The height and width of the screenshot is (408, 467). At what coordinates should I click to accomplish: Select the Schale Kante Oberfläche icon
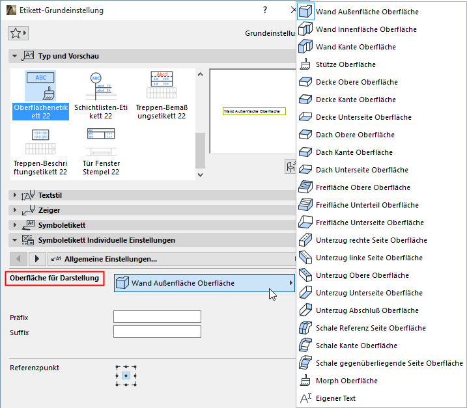(305, 346)
